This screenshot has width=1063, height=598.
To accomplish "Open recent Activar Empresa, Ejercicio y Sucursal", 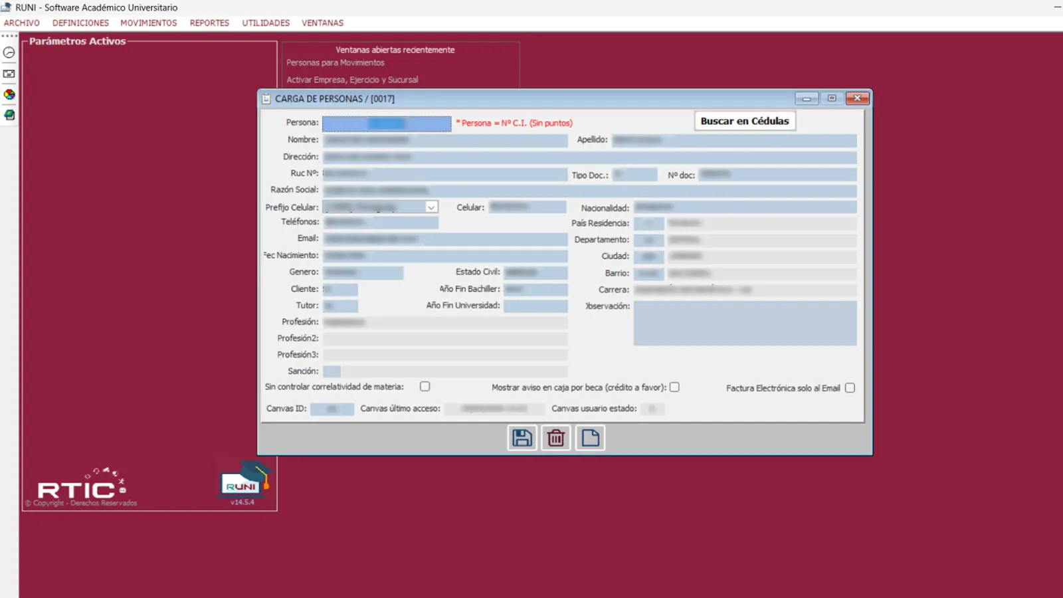I will coord(352,80).
